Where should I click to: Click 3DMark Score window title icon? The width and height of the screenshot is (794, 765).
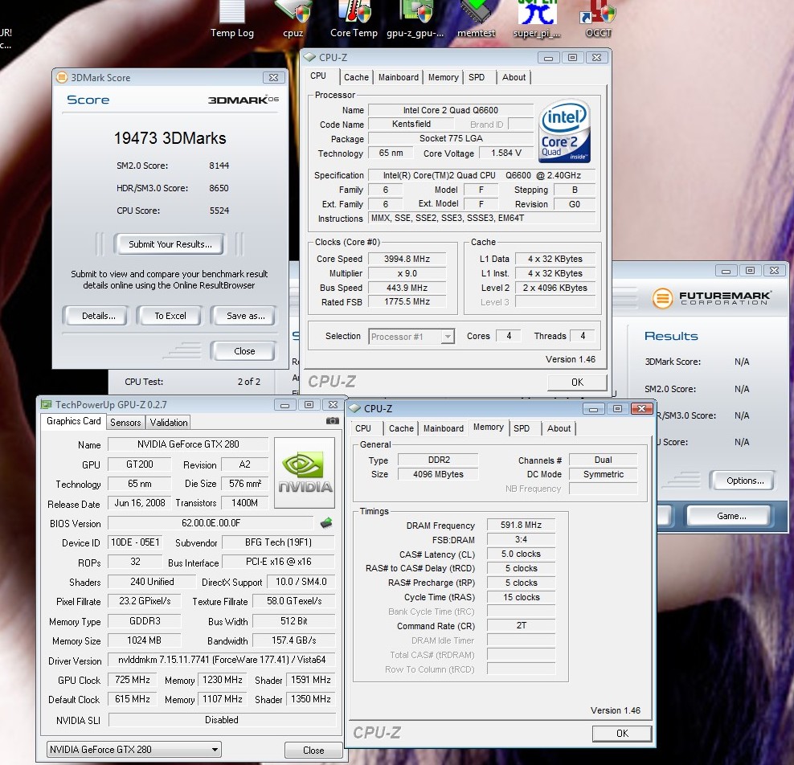coord(62,77)
